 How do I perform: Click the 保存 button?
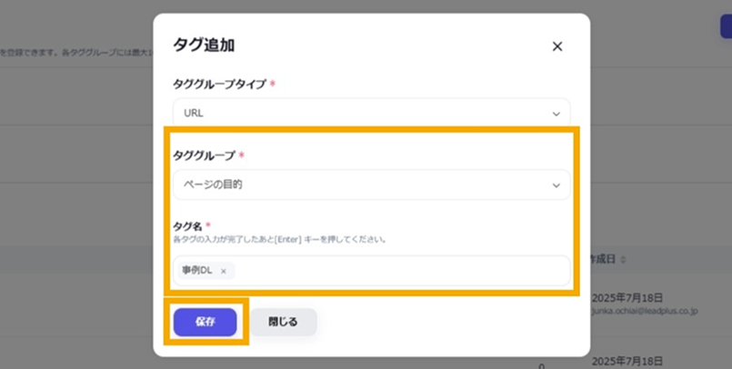click(x=205, y=322)
